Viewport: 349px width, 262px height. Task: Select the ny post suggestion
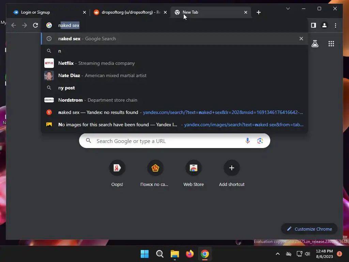click(174, 88)
